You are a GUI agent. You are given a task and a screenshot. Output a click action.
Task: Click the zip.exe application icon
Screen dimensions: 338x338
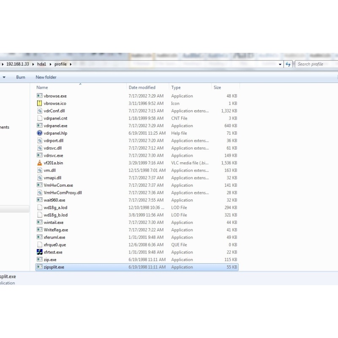[40, 260]
